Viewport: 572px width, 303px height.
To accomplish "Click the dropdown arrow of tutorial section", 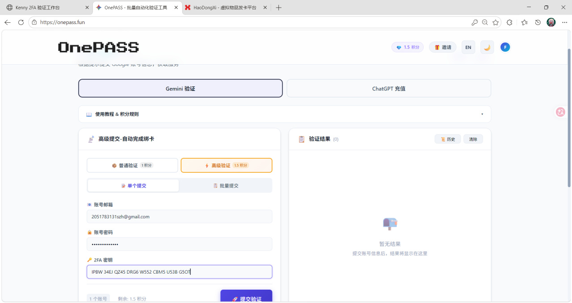I will (482, 114).
